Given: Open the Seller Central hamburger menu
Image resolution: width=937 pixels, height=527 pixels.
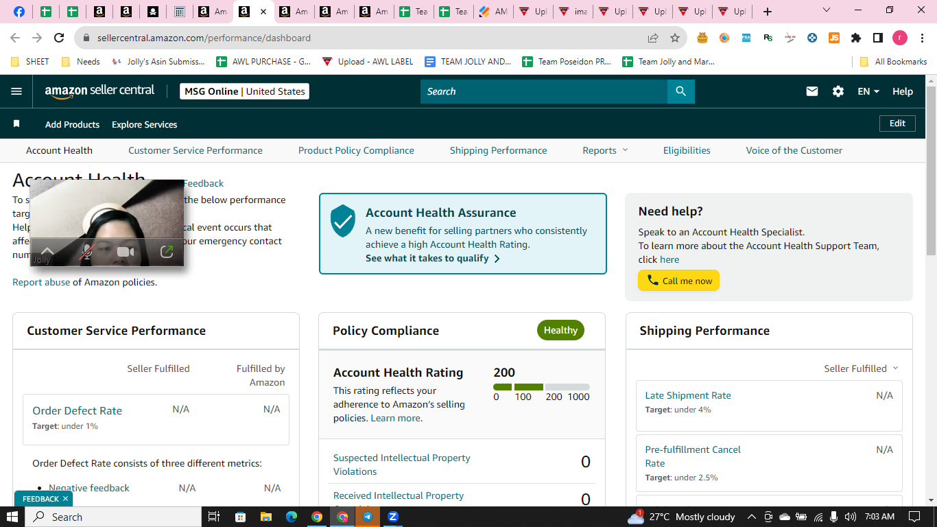Looking at the screenshot, I should click(16, 91).
